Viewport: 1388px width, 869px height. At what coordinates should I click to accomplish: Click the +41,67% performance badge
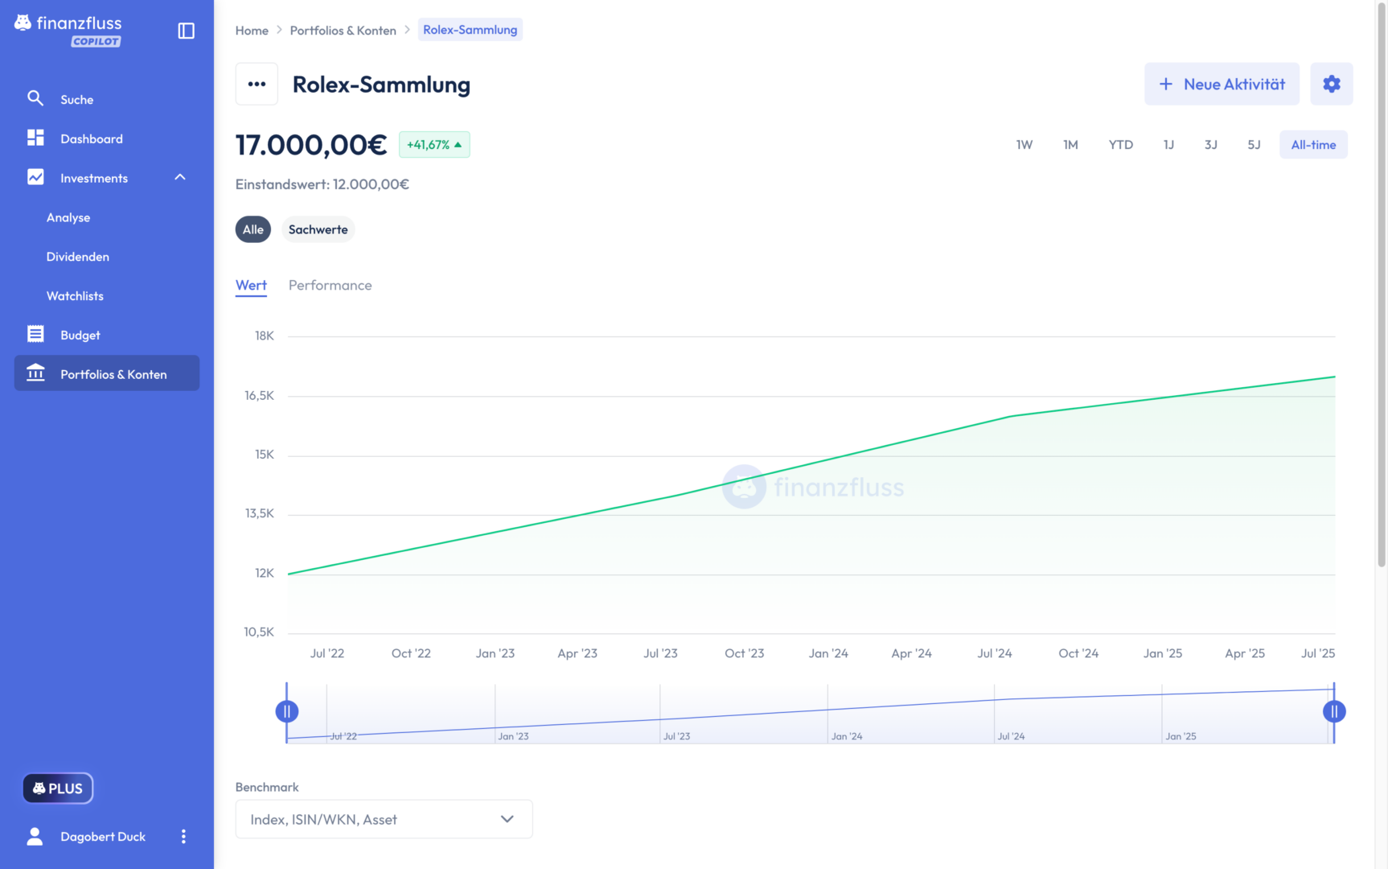434,145
